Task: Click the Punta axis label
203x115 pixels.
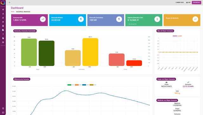Action: [x=125, y=69]
